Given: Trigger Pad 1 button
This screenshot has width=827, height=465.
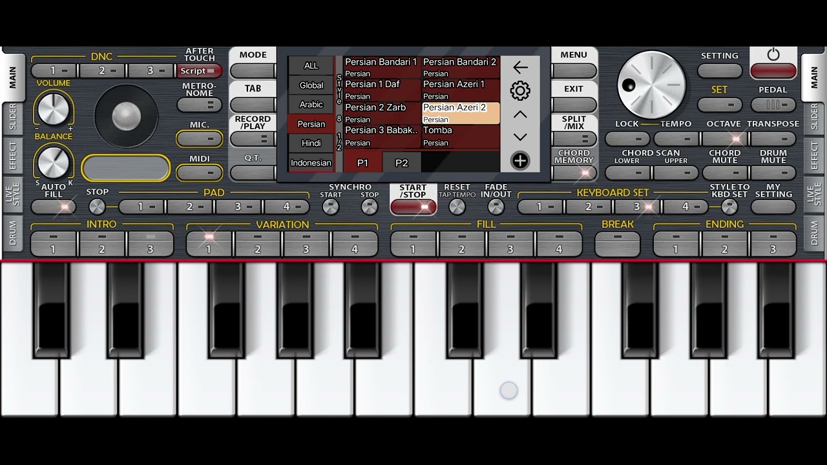Looking at the screenshot, I should [141, 207].
